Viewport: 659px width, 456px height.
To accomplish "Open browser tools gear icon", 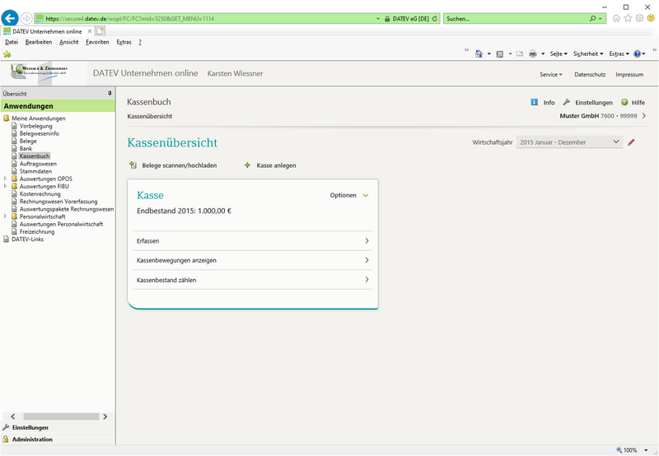I will tap(639, 18).
